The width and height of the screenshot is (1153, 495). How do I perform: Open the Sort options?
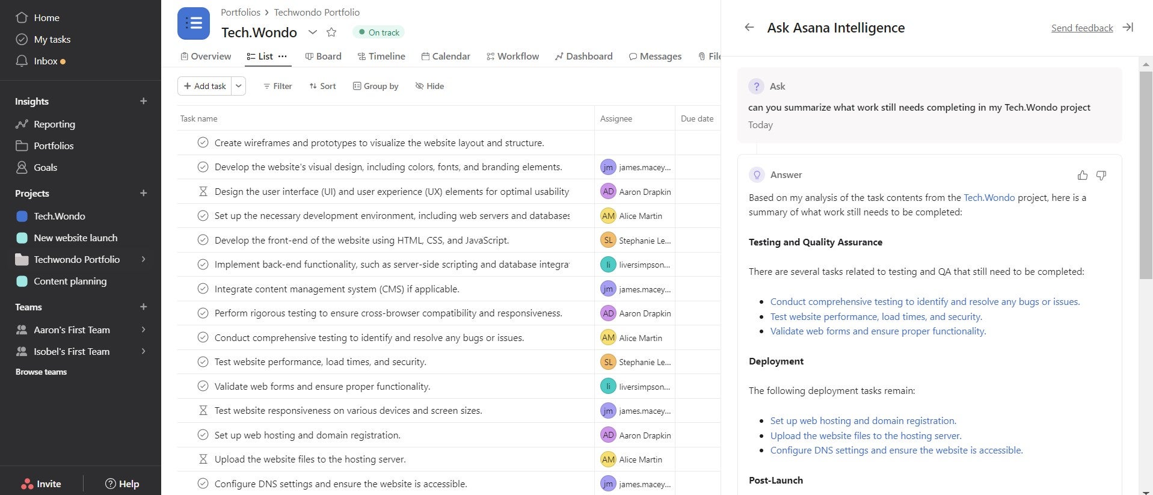coord(322,86)
